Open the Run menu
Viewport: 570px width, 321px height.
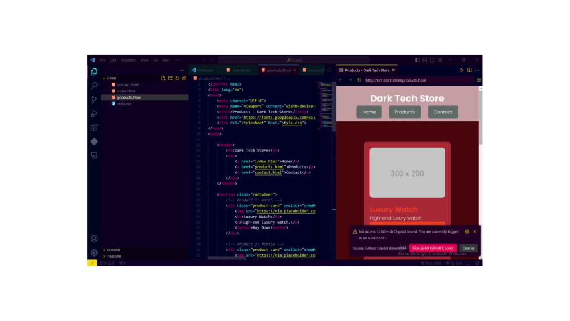166,60
